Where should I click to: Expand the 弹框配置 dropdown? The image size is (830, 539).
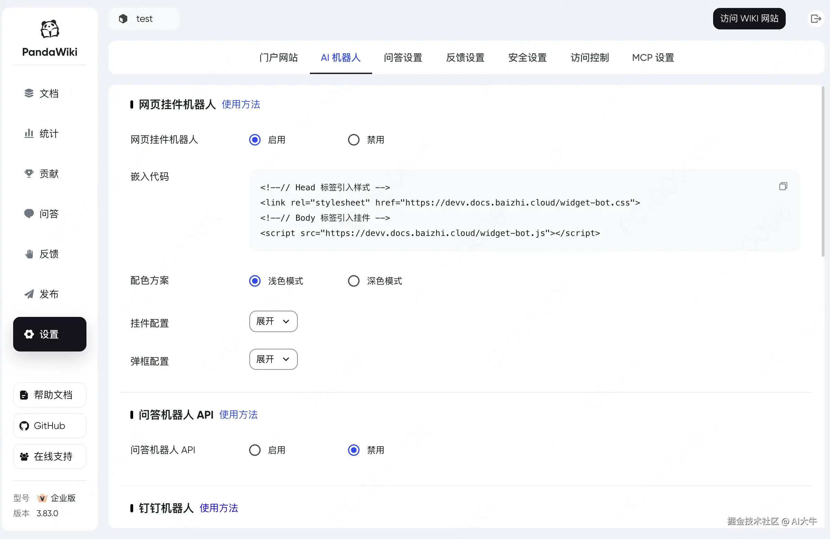[273, 359]
